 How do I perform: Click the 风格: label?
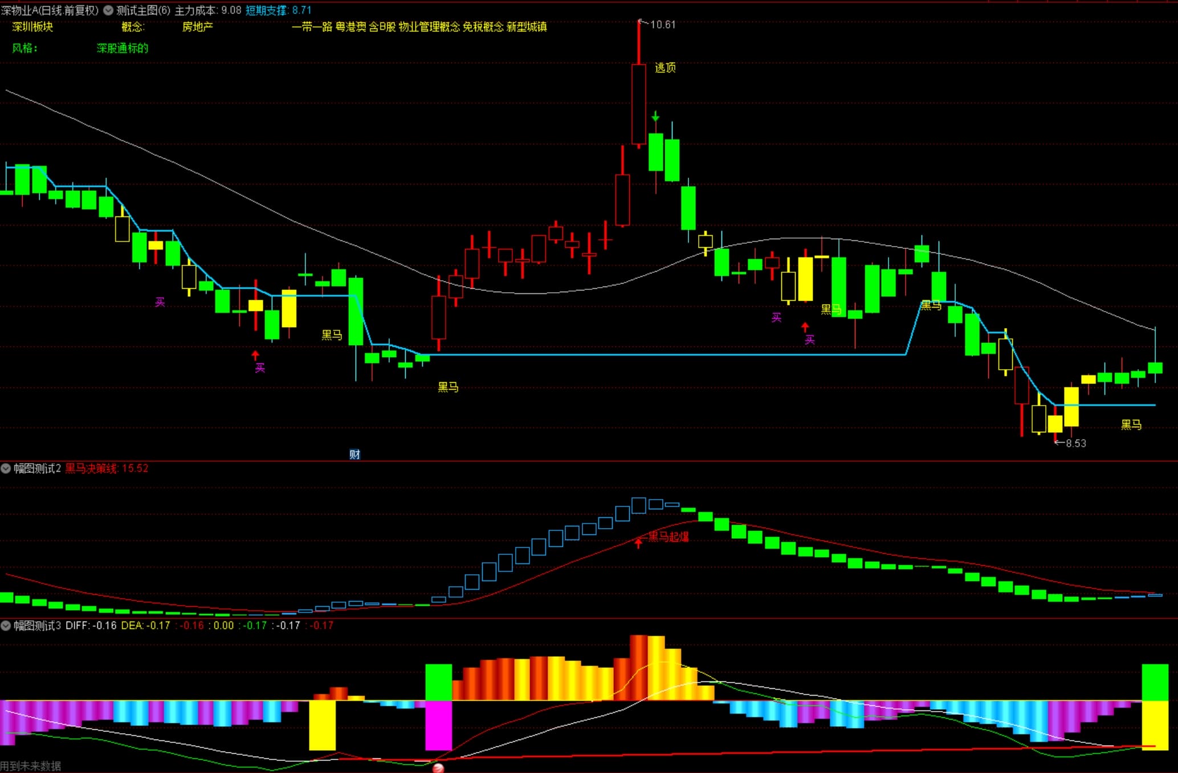coord(25,48)
